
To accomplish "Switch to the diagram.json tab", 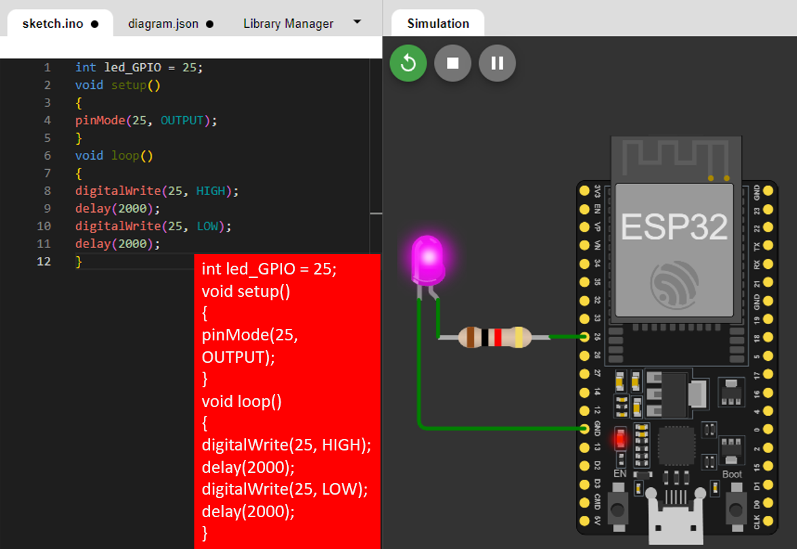I will [x=171, y=23].
